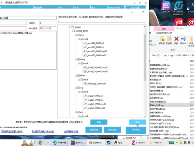Open the Edge browser task on the taskbar
194x146 pixels.
[60, 143]
